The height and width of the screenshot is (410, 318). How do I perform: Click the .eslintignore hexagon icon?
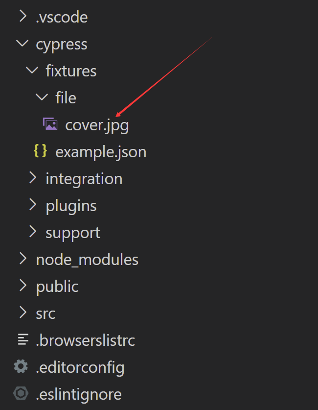pyautogui.click(x=21, y=393)
